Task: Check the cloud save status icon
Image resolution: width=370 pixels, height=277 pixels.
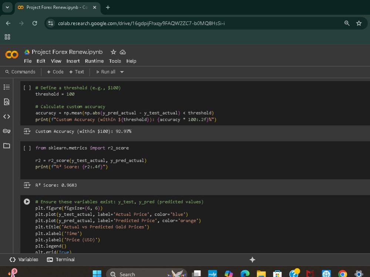Action: pos(123,52)
